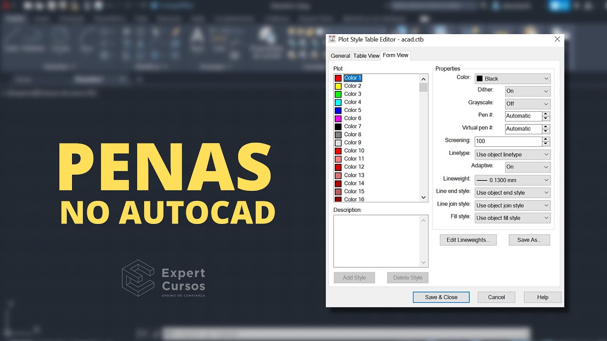This screenshot has width=607, height=341.
Task: Switch to the Table View tab
Action: 366,56
